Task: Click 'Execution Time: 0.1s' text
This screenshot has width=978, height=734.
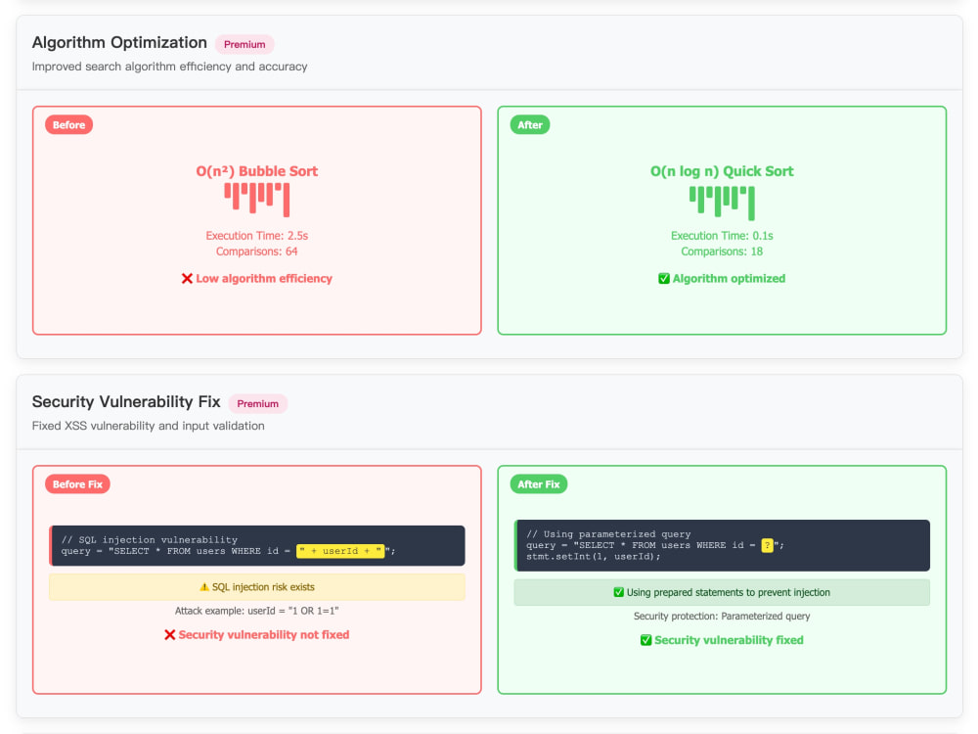Action: point(723,236)
